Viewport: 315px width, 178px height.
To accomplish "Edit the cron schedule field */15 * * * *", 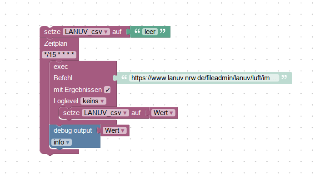I will click(x=59, y=55).
